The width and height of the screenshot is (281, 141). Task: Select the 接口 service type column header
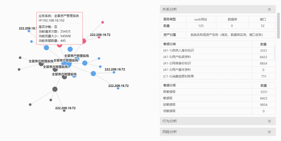pyautogui.click(x=263, y=19)
